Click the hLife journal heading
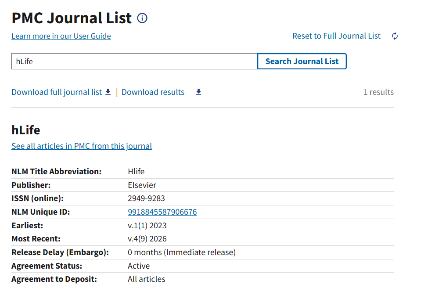Viewport: 428px width, 295px height. click(26, 130)
